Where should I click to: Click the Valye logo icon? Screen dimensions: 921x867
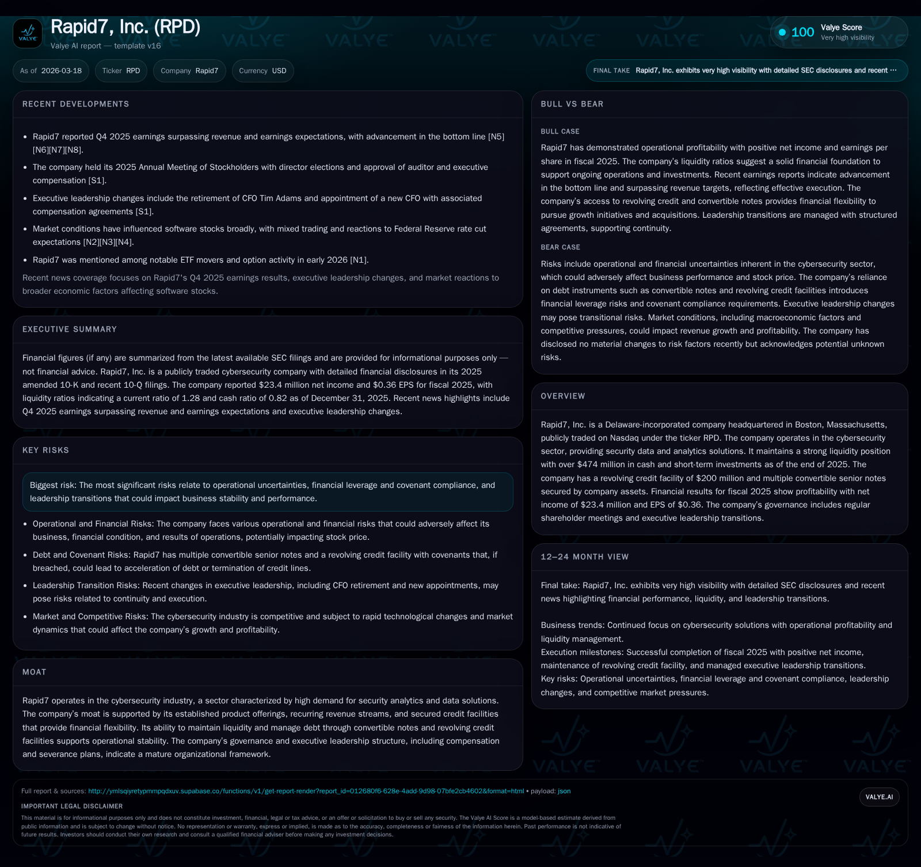pos(28,33)
